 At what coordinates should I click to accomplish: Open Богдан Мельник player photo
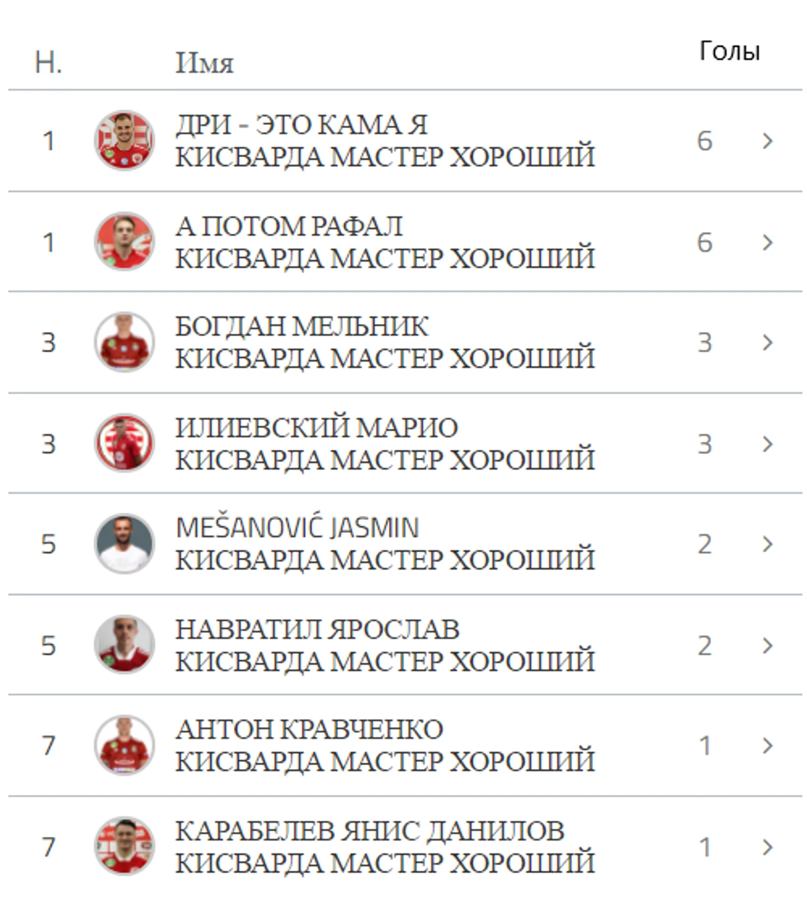point(124,342)
